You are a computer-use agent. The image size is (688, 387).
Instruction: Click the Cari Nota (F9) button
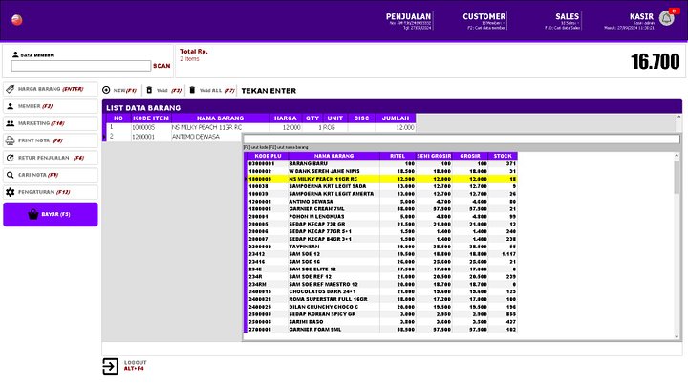[51, 175]
